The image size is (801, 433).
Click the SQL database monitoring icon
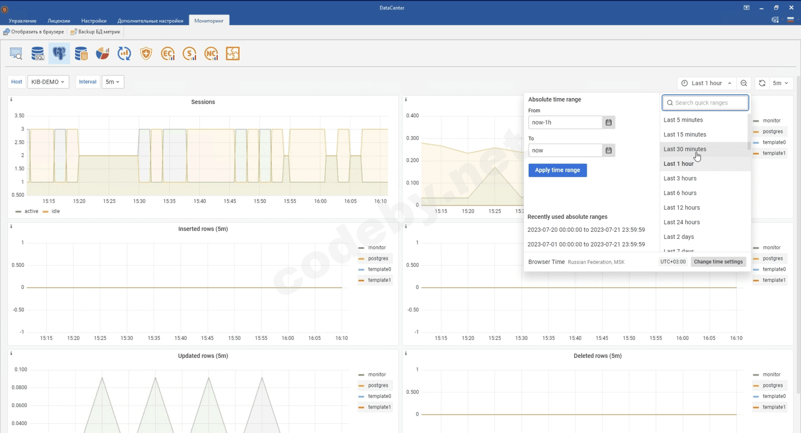38,54
